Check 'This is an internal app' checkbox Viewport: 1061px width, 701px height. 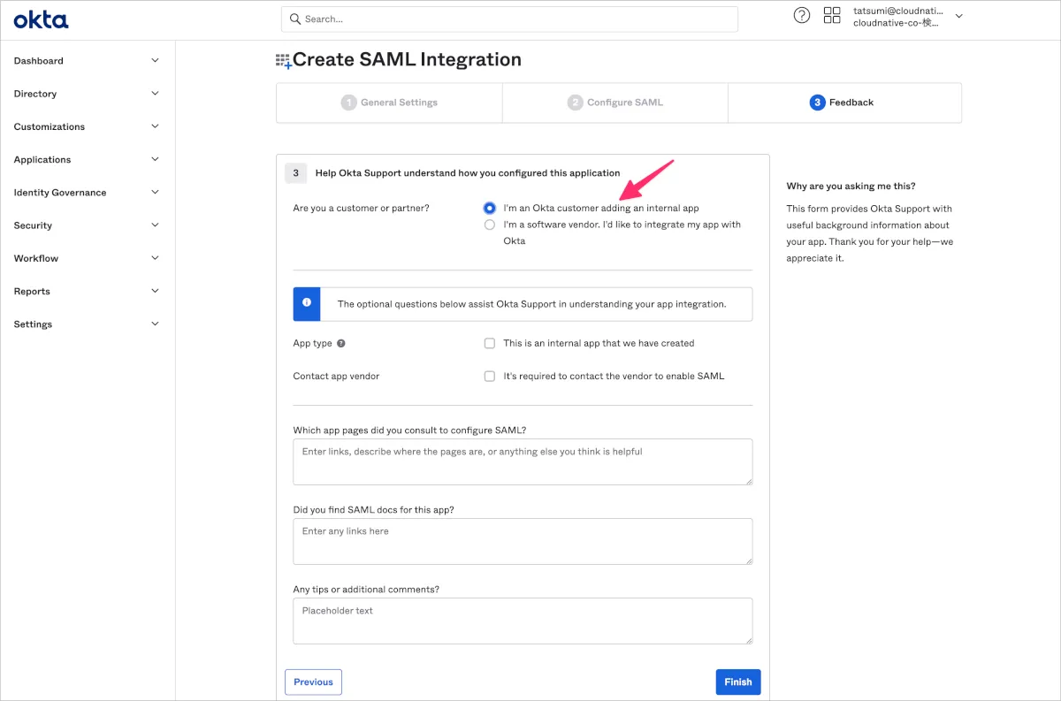tap(490, 343)
